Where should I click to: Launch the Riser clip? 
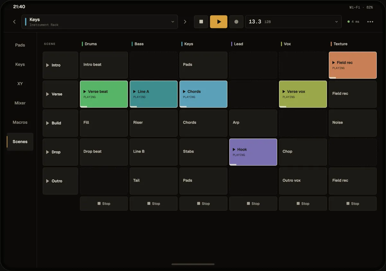tap(154, 123)
